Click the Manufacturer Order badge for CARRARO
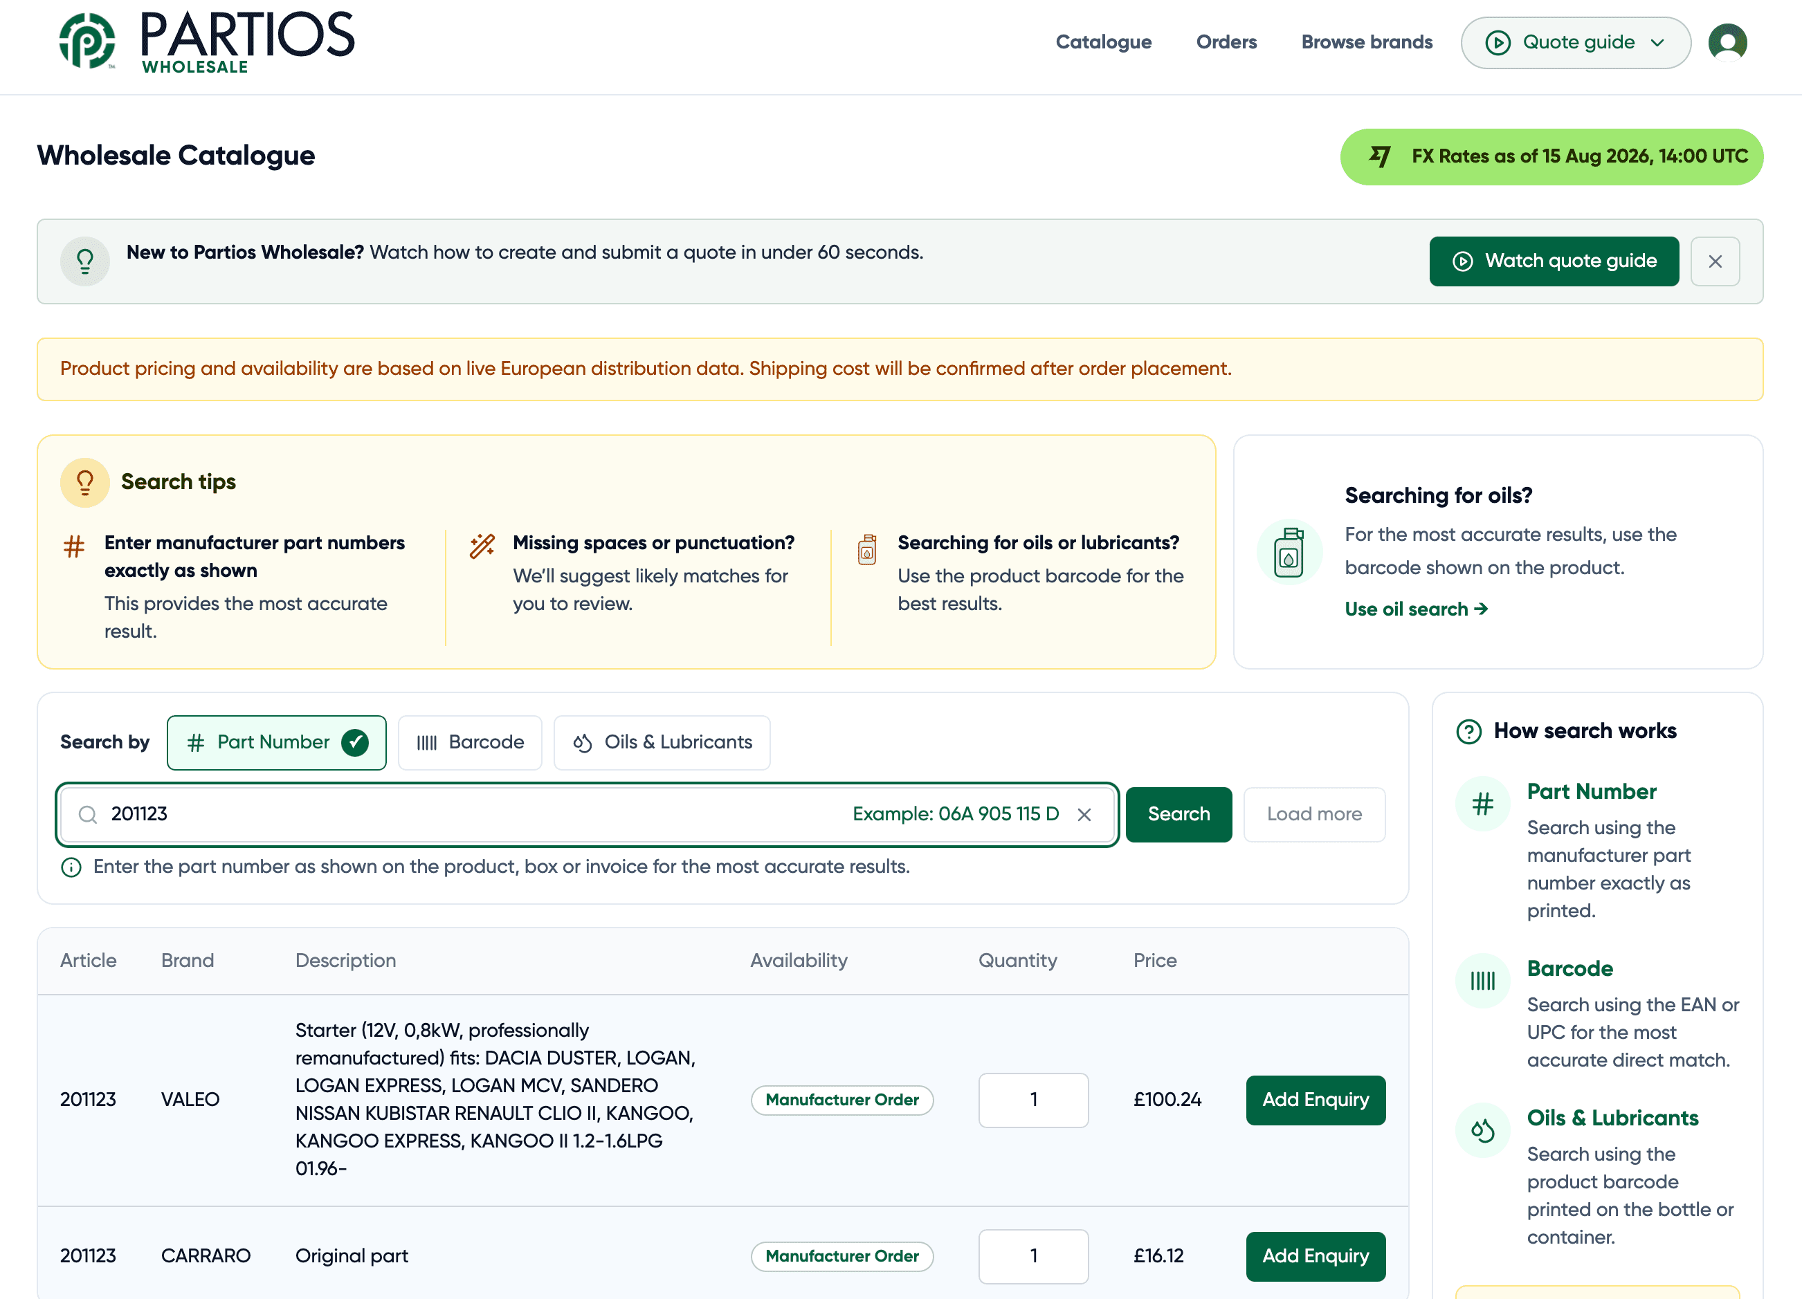Image resolution: width=1802 pixels, height=1299 pixels. (841, 1256)
